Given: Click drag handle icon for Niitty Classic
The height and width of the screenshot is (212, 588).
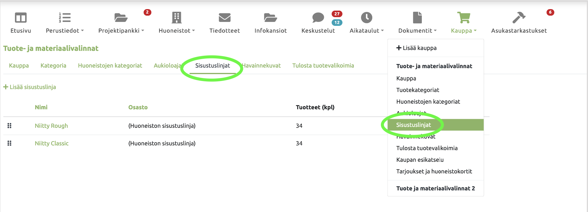Looking at the screenshot, I should click(x=9, y=143).
